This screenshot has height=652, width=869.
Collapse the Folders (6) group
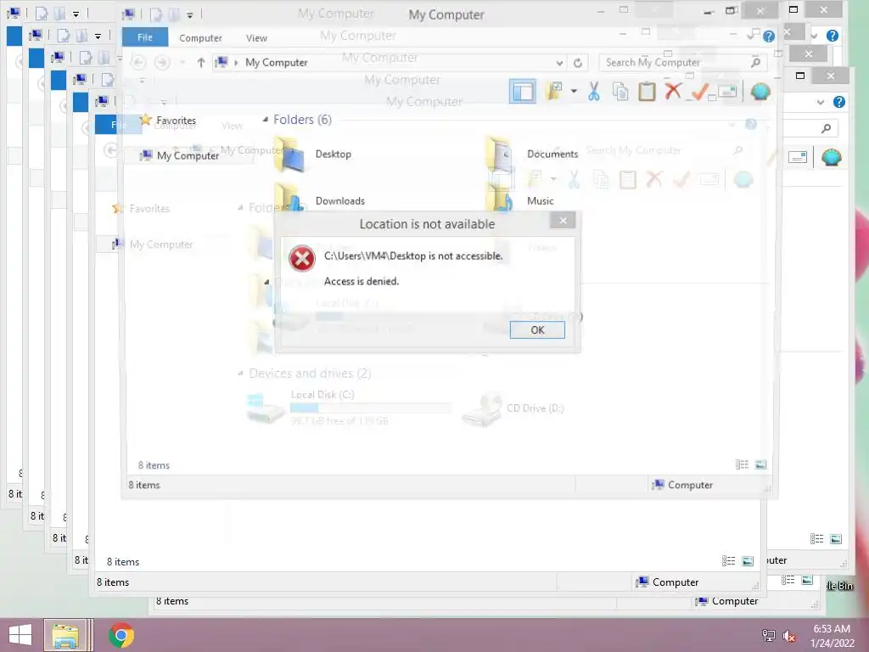(266, 119)
